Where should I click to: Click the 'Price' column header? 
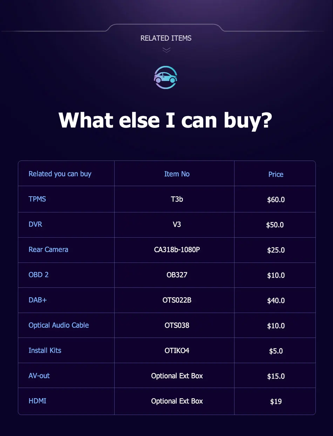tap(276, 174)
